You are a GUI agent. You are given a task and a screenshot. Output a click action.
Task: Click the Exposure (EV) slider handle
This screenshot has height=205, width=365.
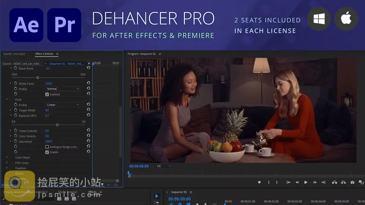pyautogui.click(x=57, y=125)
